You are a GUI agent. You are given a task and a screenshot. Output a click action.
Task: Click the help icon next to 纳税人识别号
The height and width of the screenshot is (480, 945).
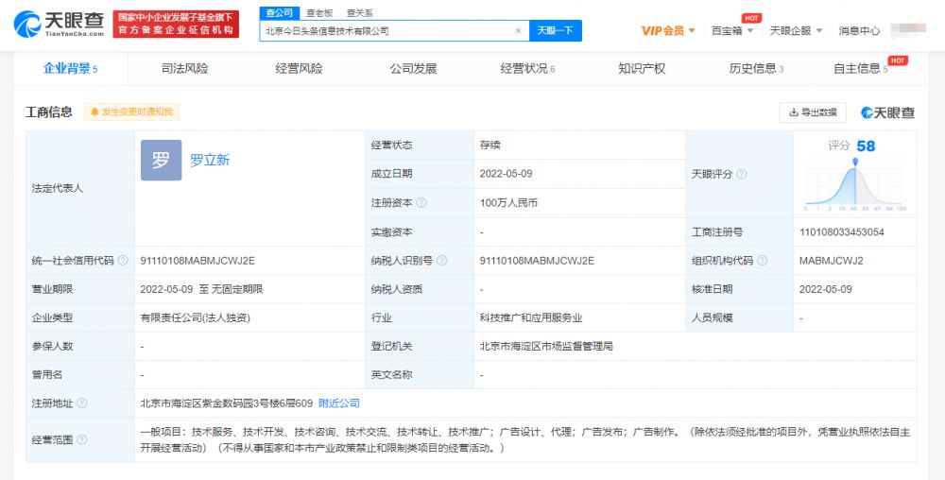coord(441,261)
